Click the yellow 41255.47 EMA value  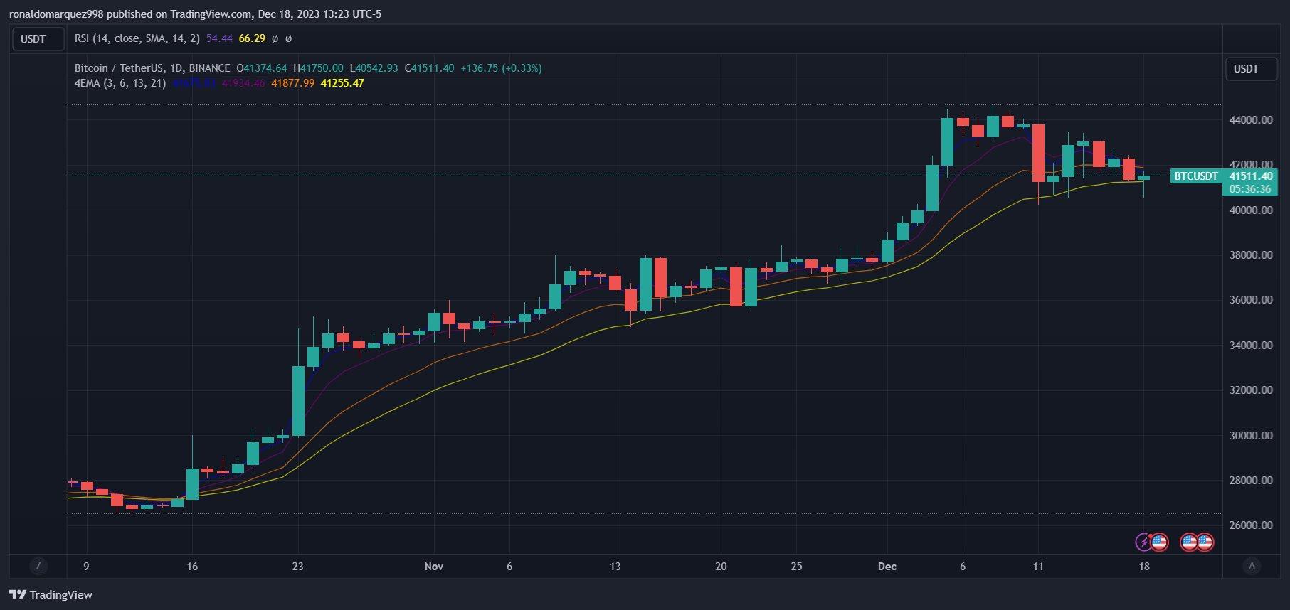(x=342, y=83)
